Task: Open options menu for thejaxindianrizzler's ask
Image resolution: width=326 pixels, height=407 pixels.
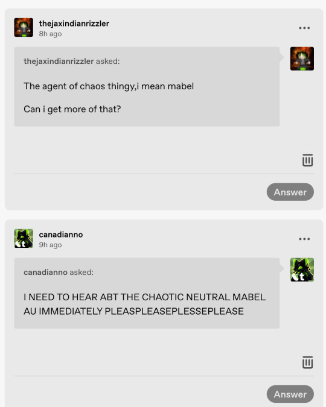Action: [304, 28]
